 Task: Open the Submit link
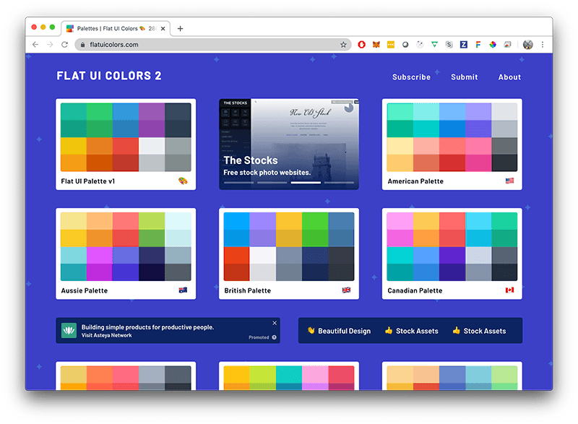(465, 77)
